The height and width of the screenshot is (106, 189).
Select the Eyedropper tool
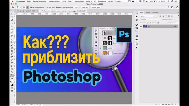click(12, 32)
